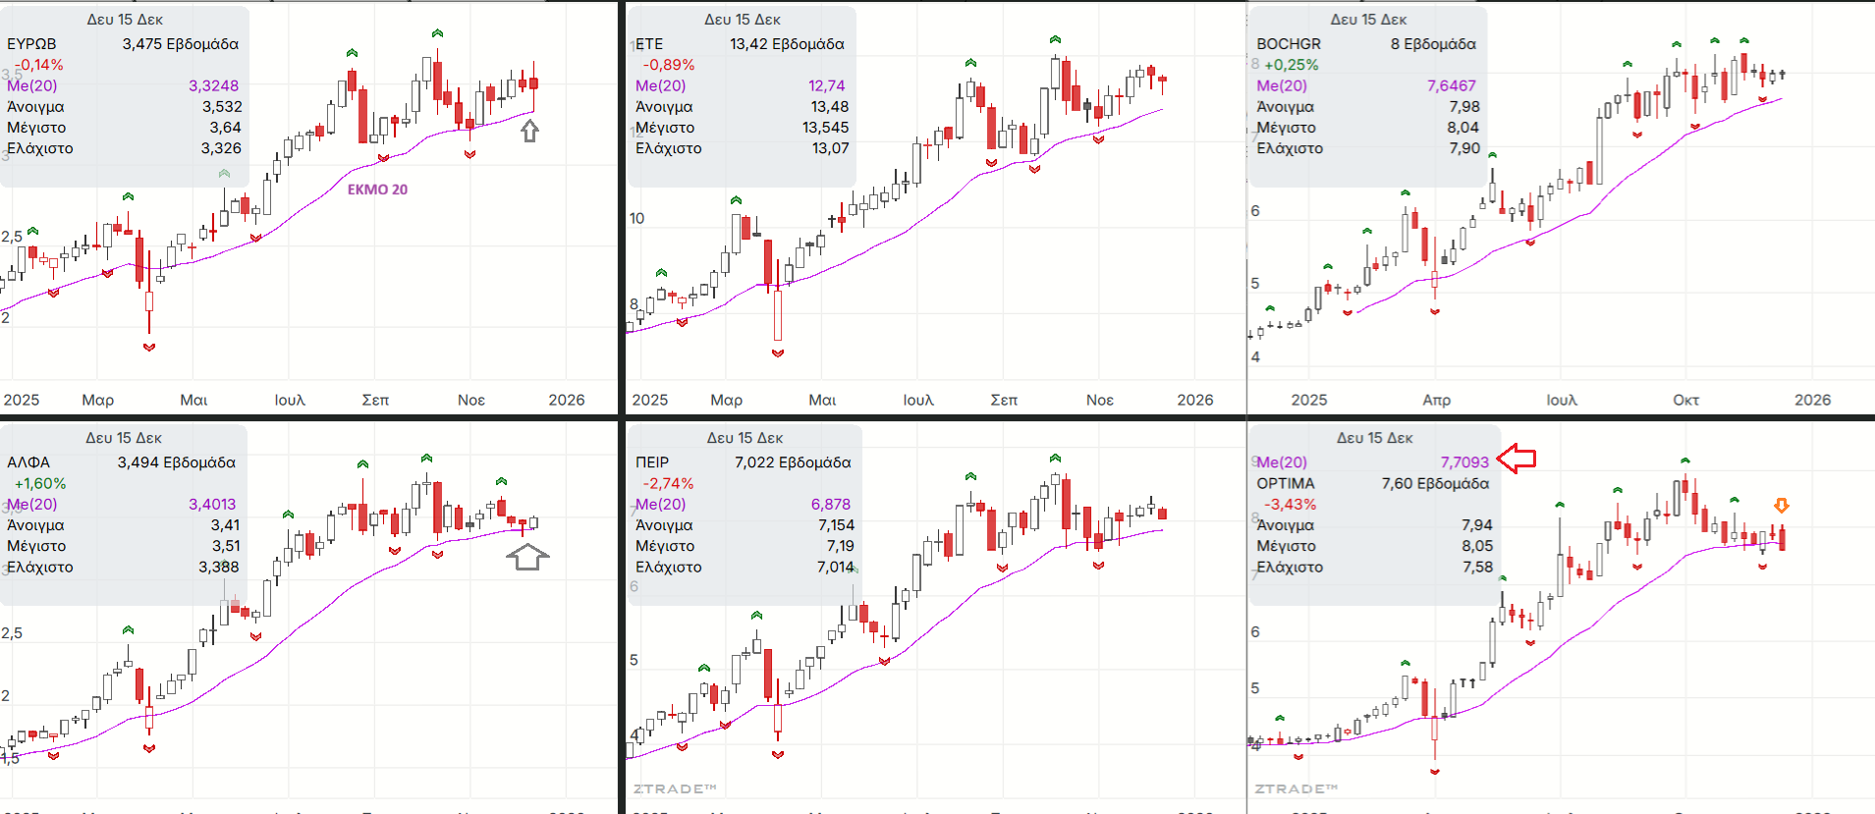
Task: Click the highest green chevron marker on ΕΥΡΩΒ chart
Action: 437,33
